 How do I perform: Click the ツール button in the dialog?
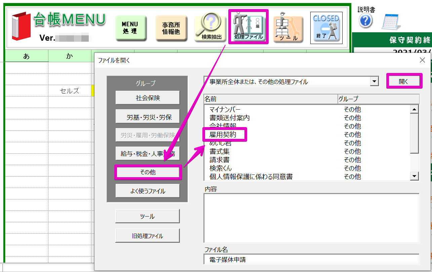(x=148, y=216)
